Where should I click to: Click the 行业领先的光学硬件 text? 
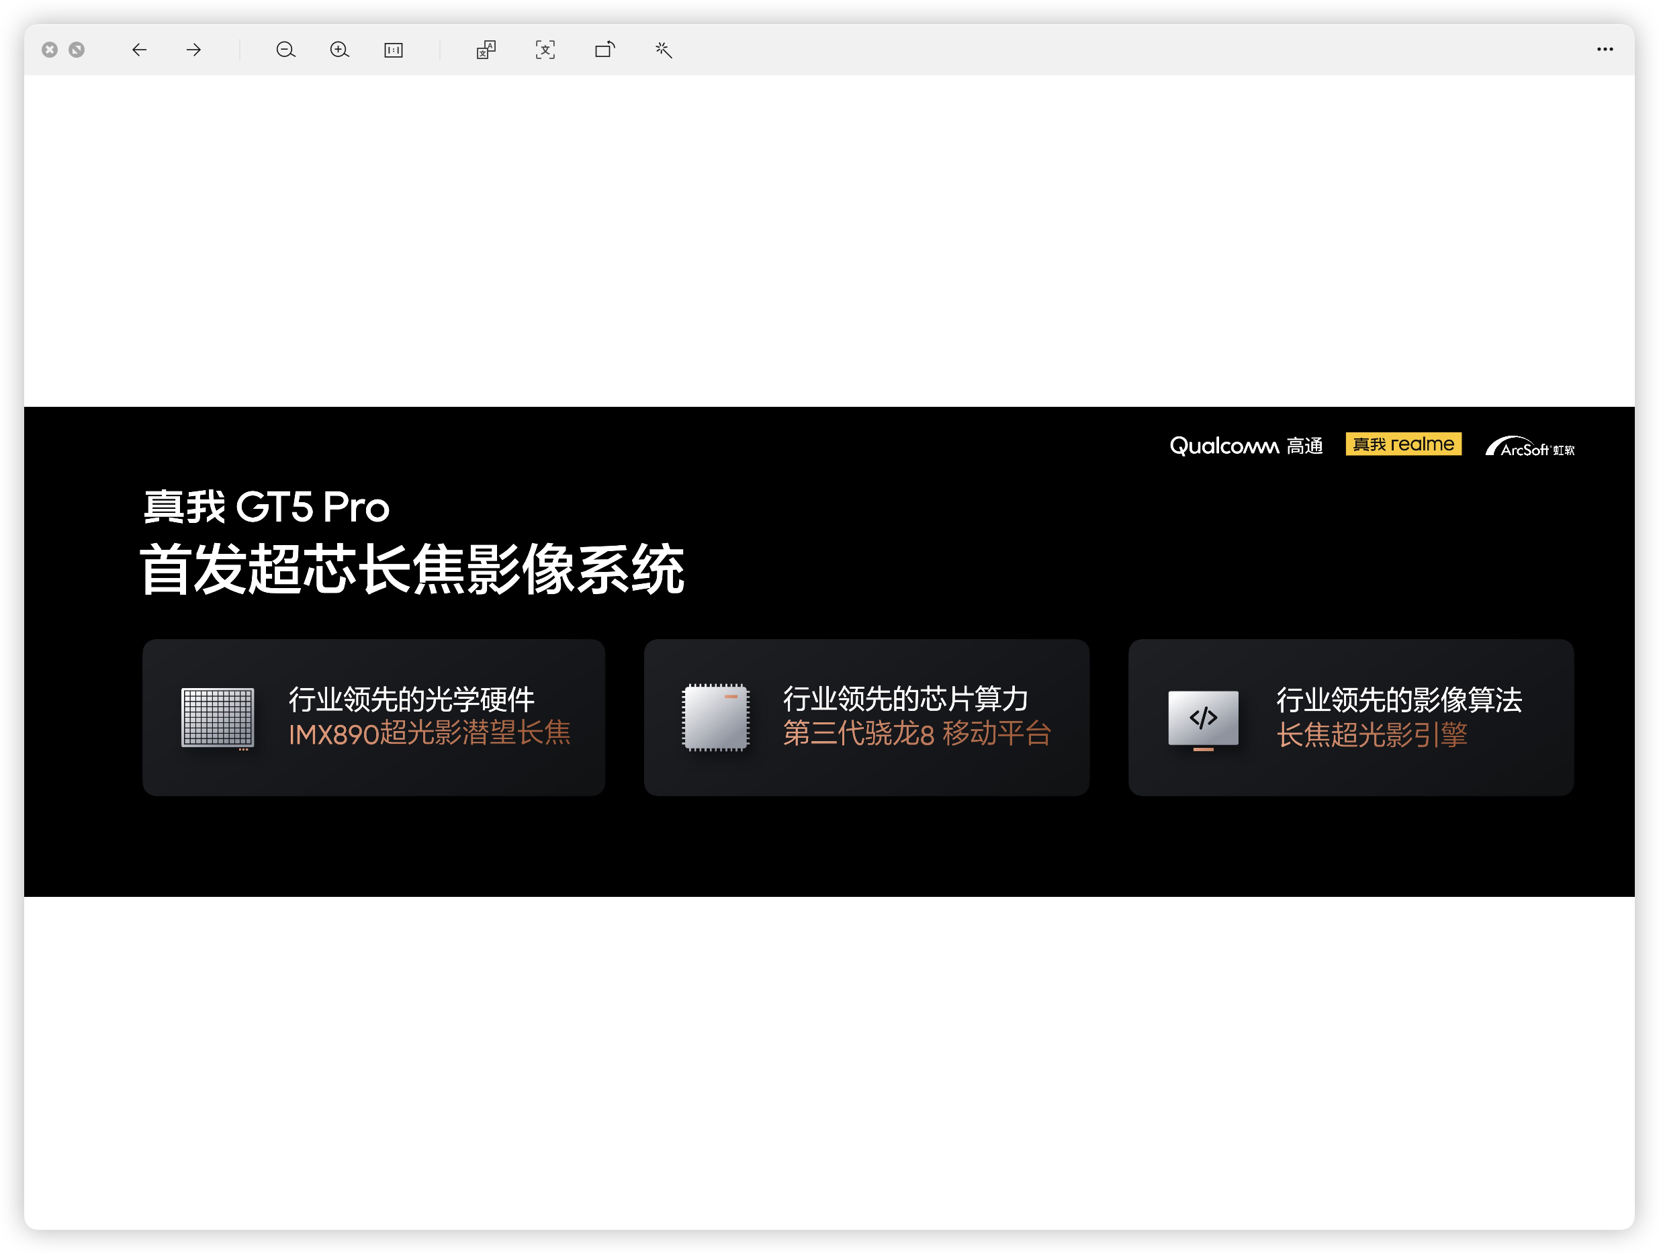click(x=412, y=700)
